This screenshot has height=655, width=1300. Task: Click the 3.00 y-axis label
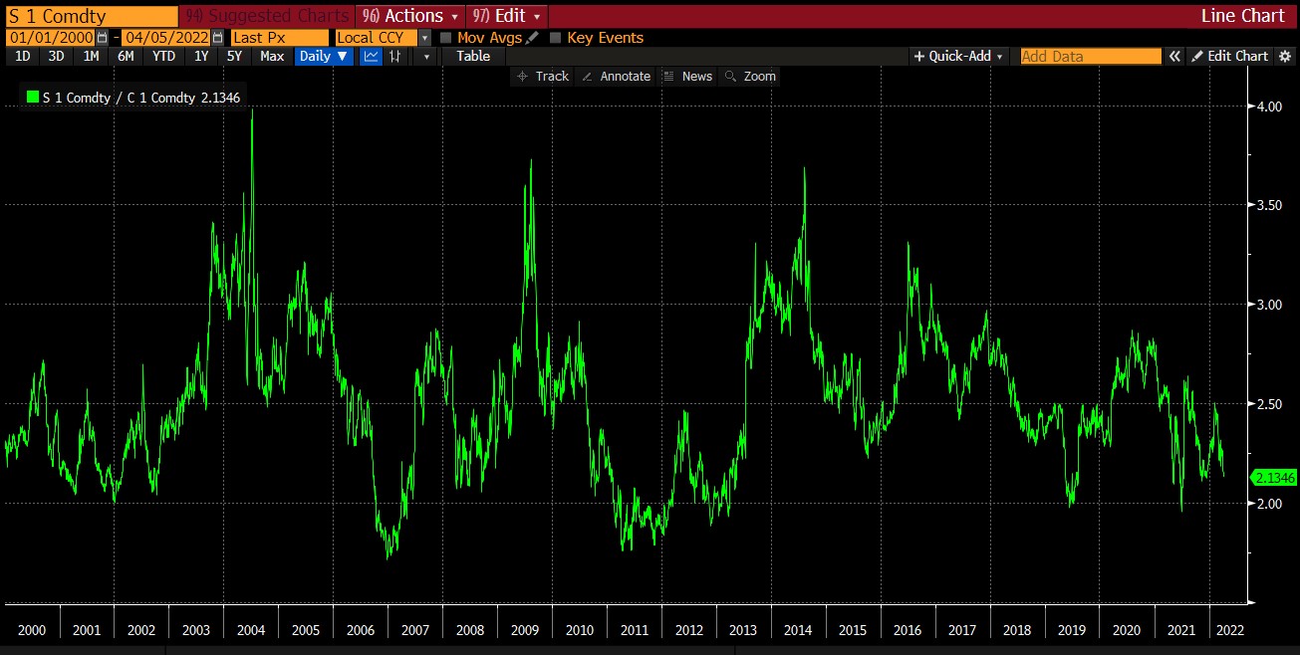[x=1270, y=304]
